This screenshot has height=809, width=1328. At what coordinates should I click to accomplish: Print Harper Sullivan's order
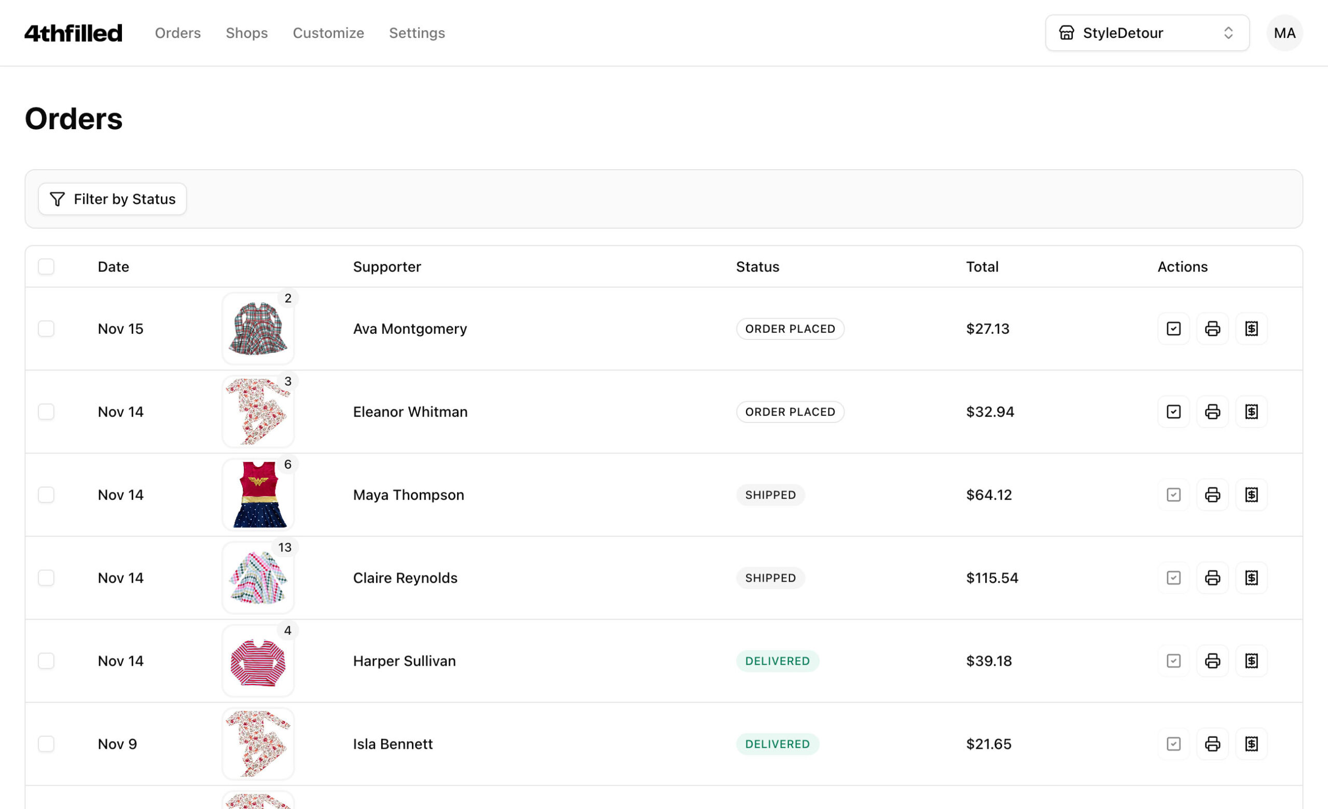click(x=1212, y=661)
